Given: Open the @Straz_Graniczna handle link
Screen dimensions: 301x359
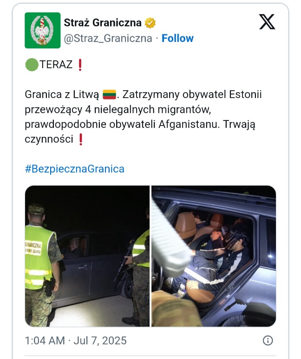Looking at the screenshot, I should click(x=108, y=38).
